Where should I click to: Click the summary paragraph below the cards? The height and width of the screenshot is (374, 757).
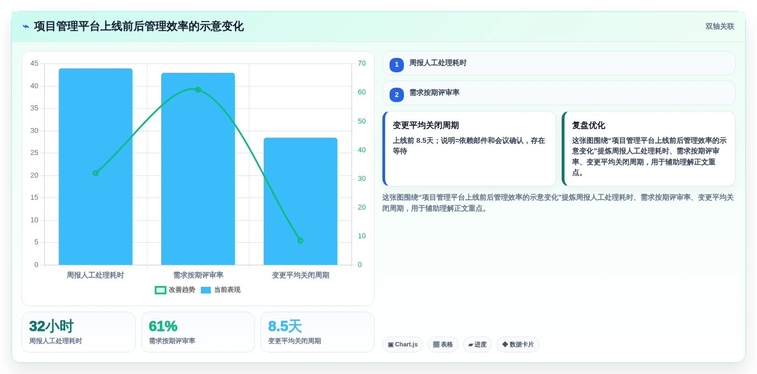coord(558,203)
